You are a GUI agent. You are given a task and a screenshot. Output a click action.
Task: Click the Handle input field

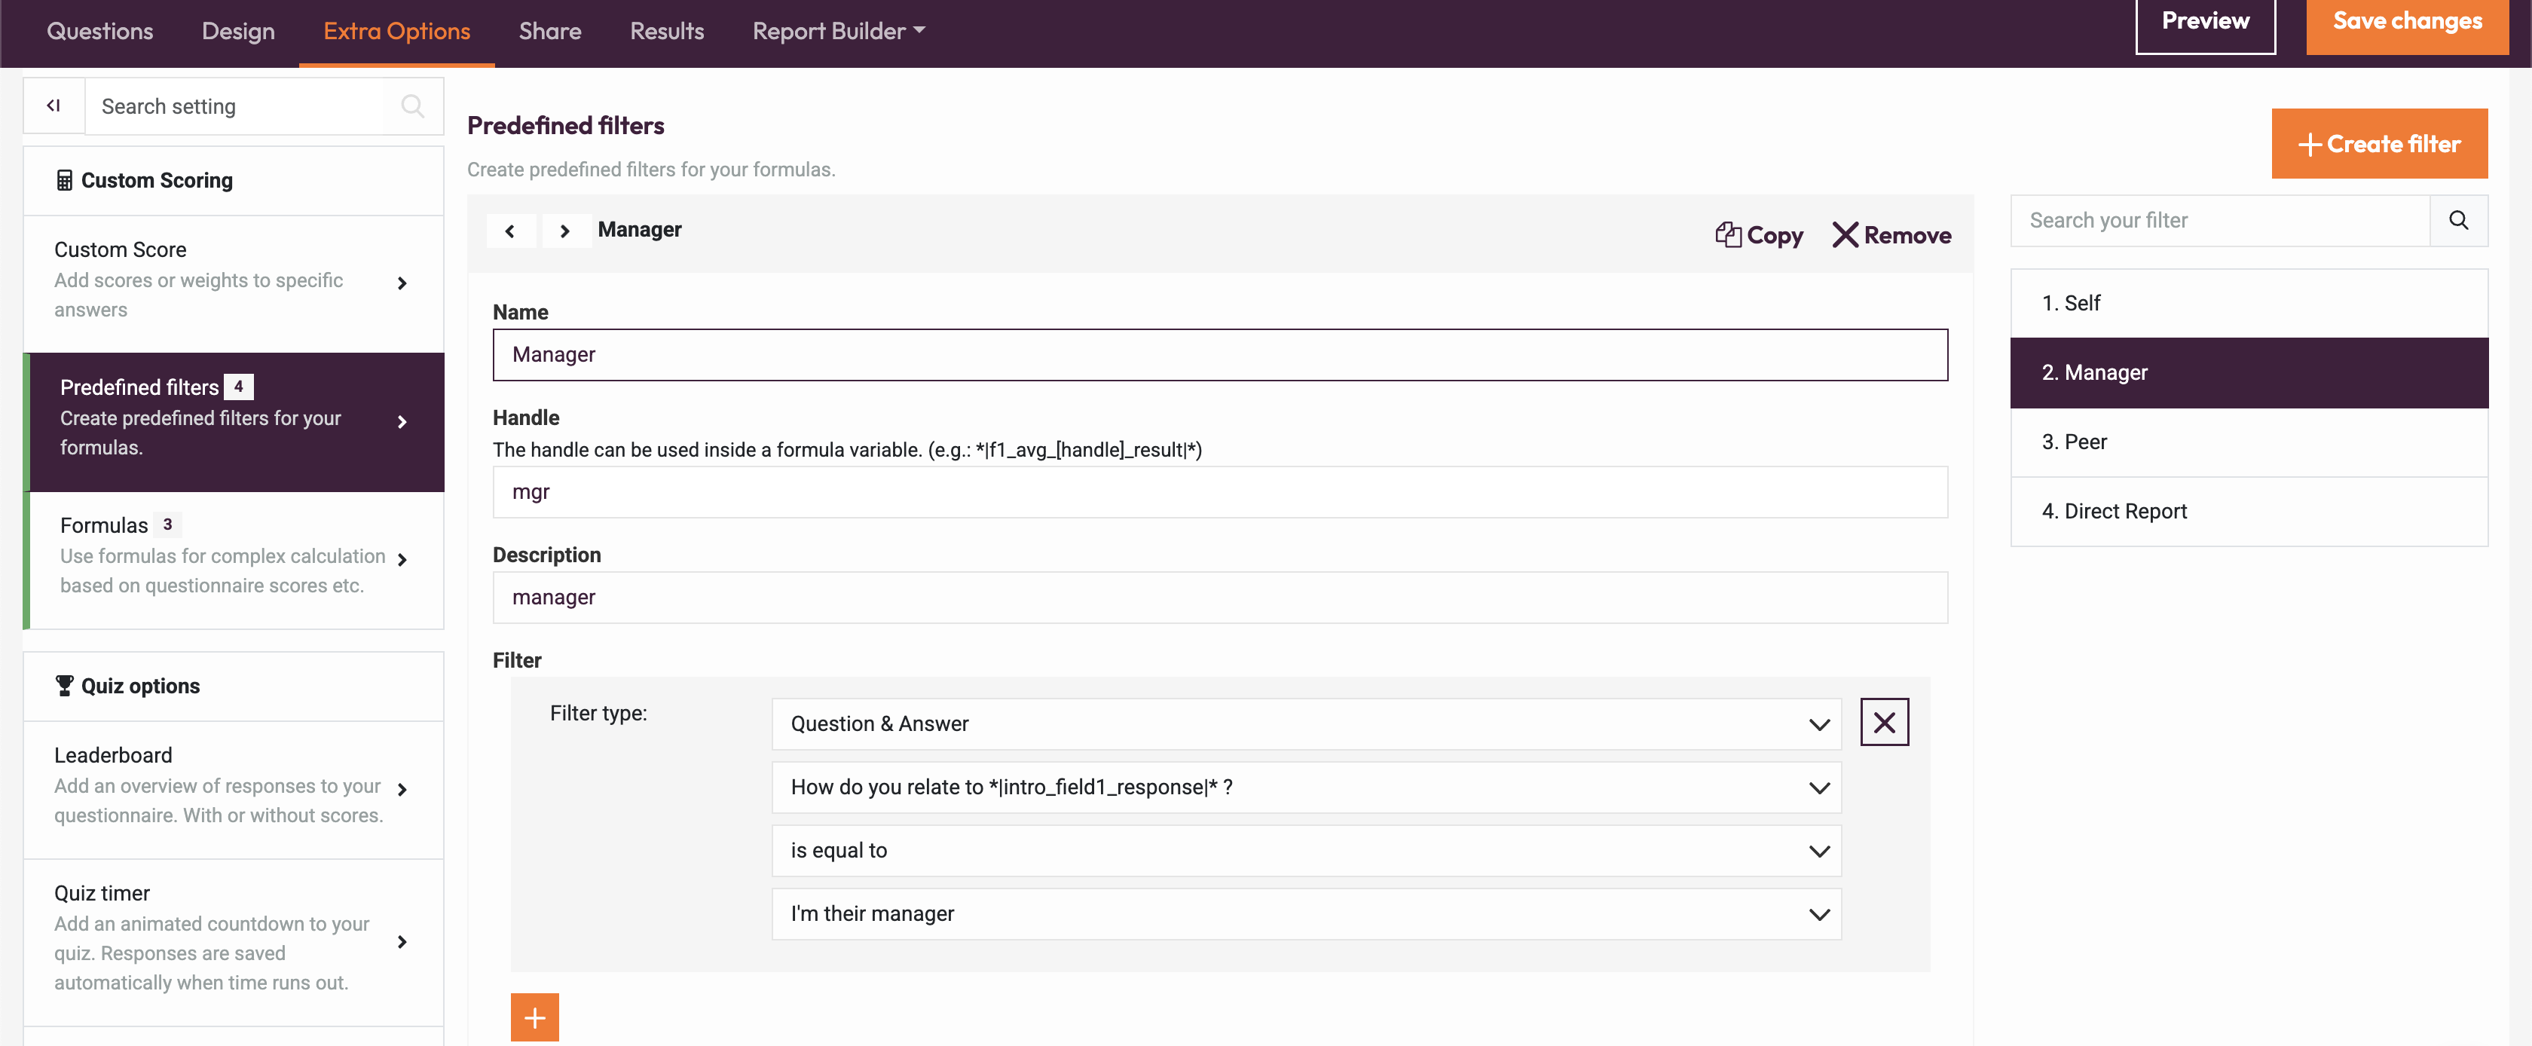(x=1219, y=491)
